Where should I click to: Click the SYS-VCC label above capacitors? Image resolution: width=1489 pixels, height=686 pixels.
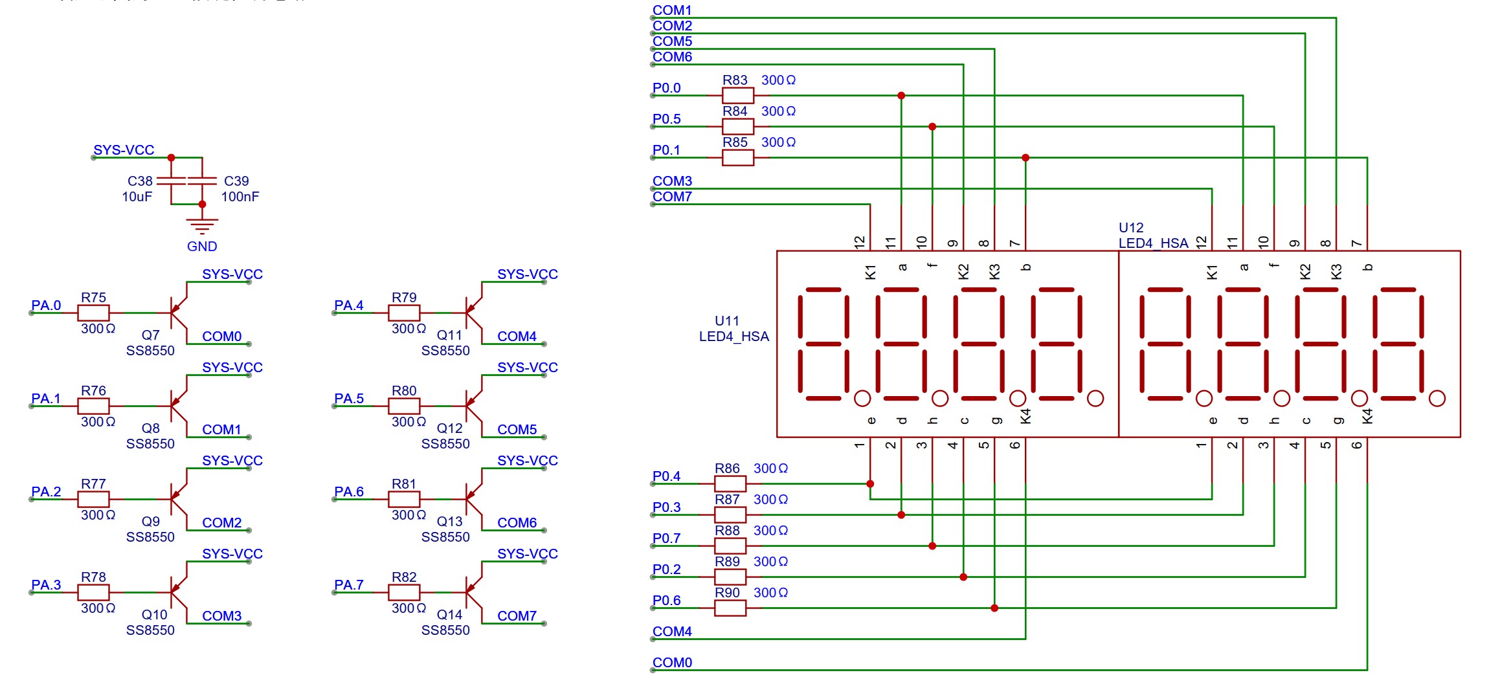124,149
